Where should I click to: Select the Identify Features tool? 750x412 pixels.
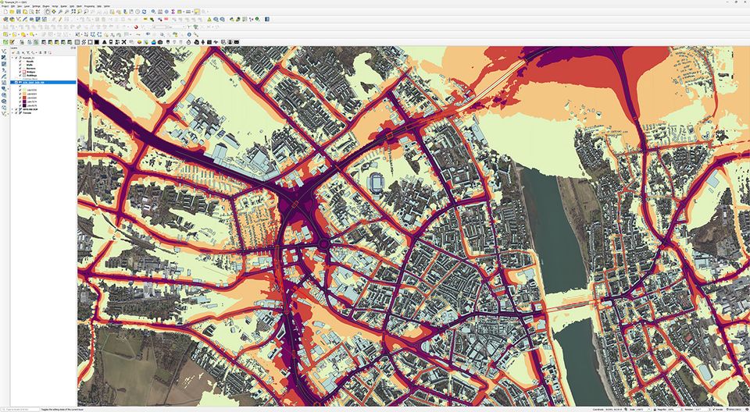(x=153, y=12)
